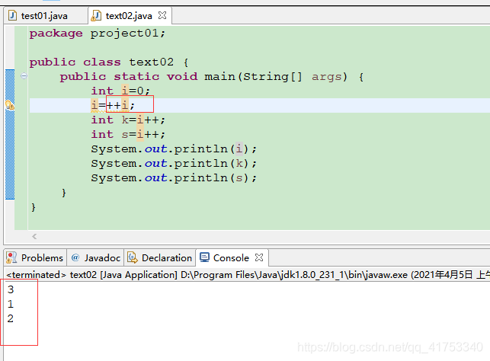This screenshot has height=361, width=490.
Task: Click on System.out.println(i) line
Action: tap(174, 149)
